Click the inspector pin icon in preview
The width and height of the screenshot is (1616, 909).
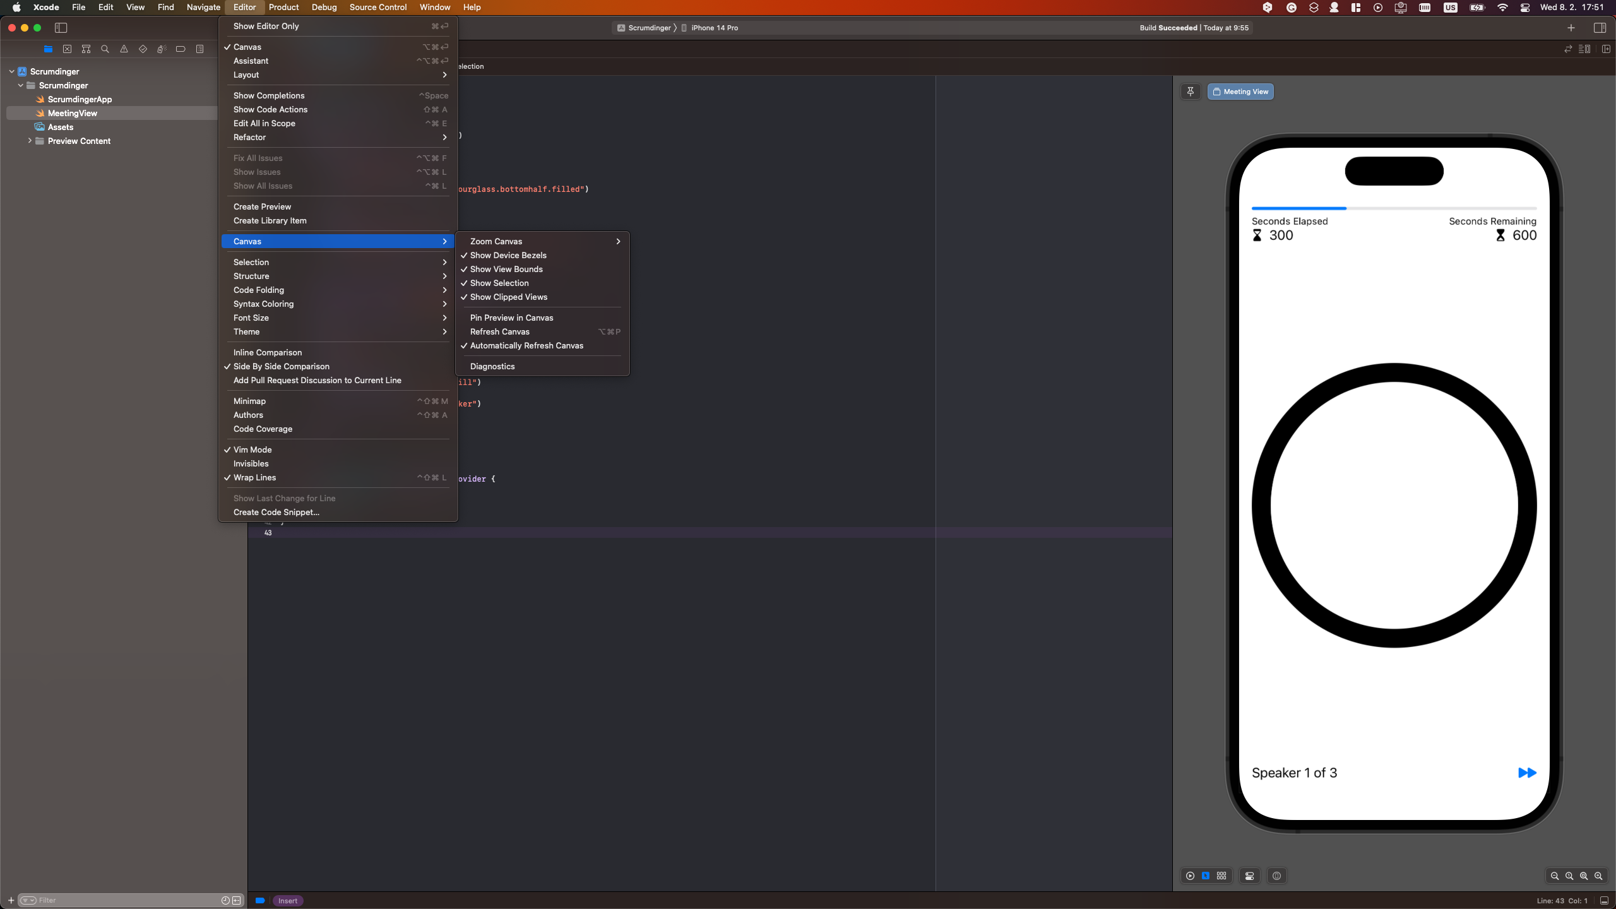pos(1191,91)
